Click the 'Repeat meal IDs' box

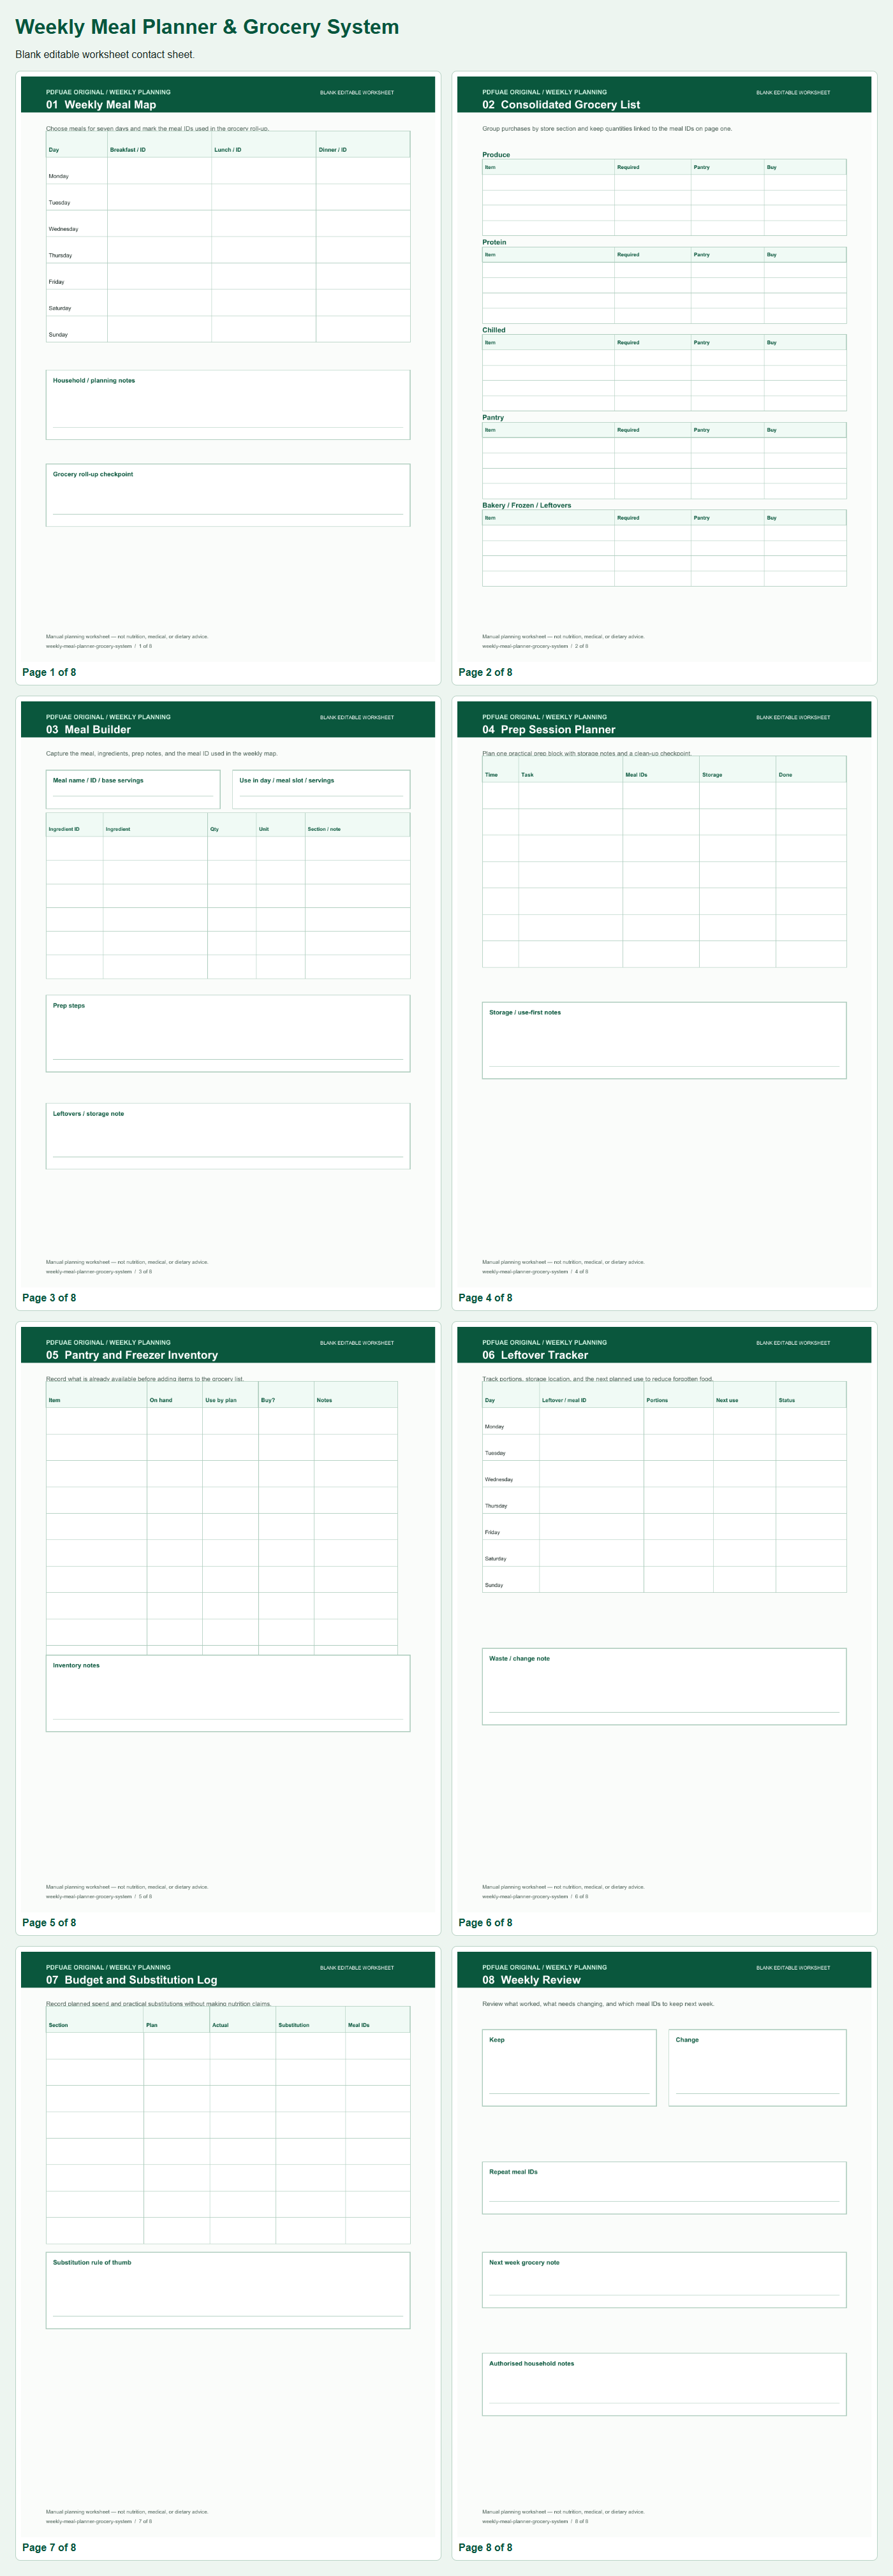(664, 2188)
